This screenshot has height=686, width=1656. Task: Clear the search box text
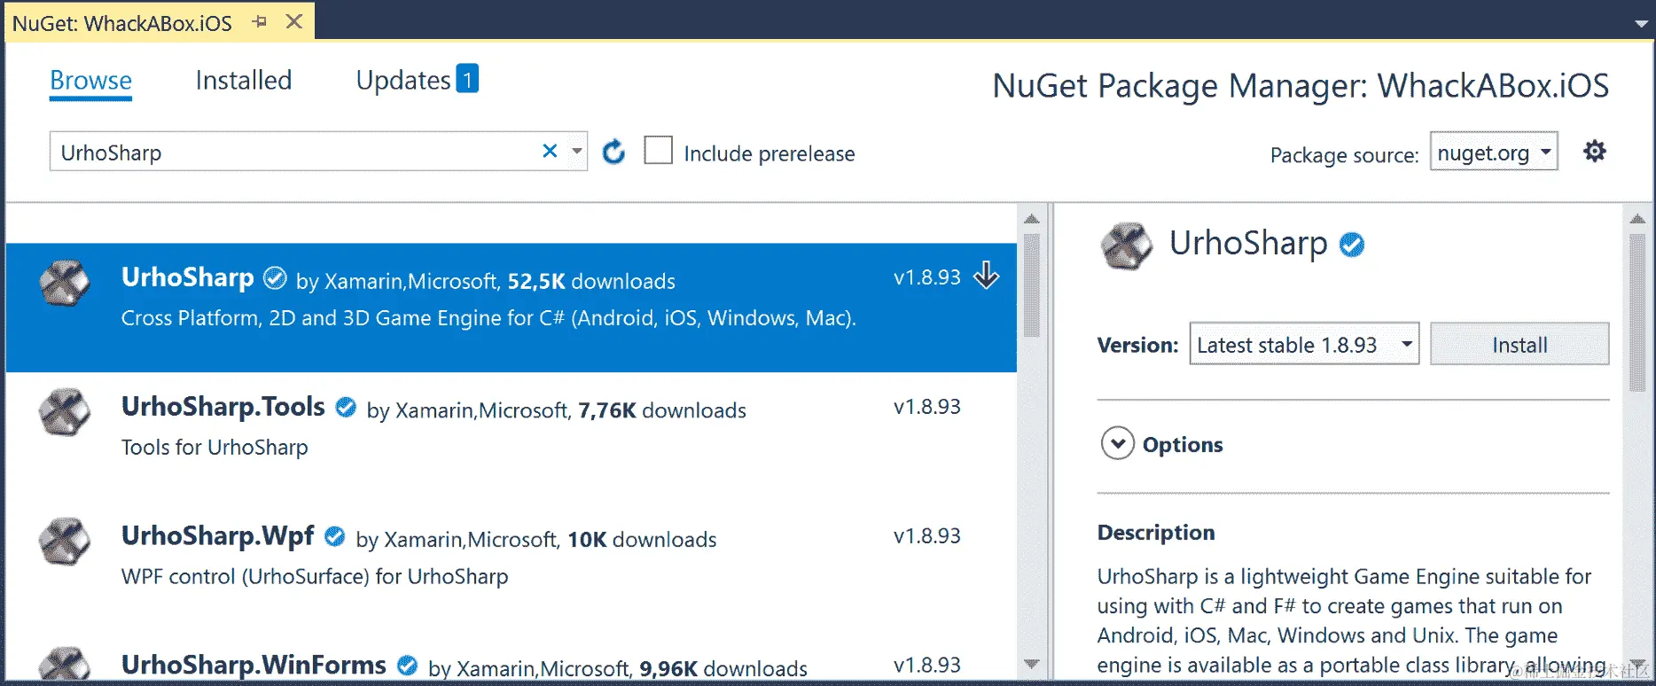tap(550, 151)
